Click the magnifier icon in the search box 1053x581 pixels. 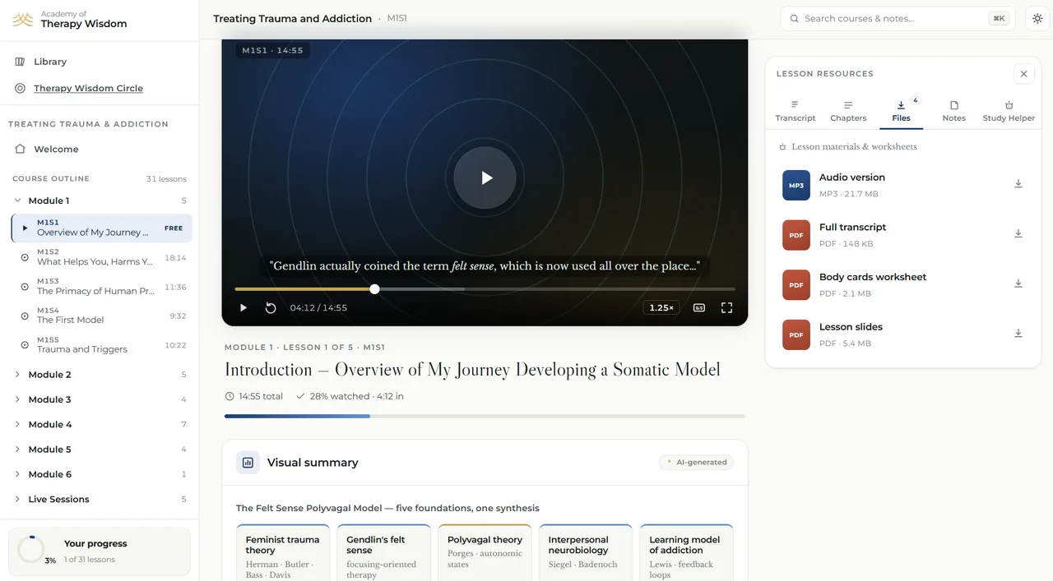click(794, 18)
